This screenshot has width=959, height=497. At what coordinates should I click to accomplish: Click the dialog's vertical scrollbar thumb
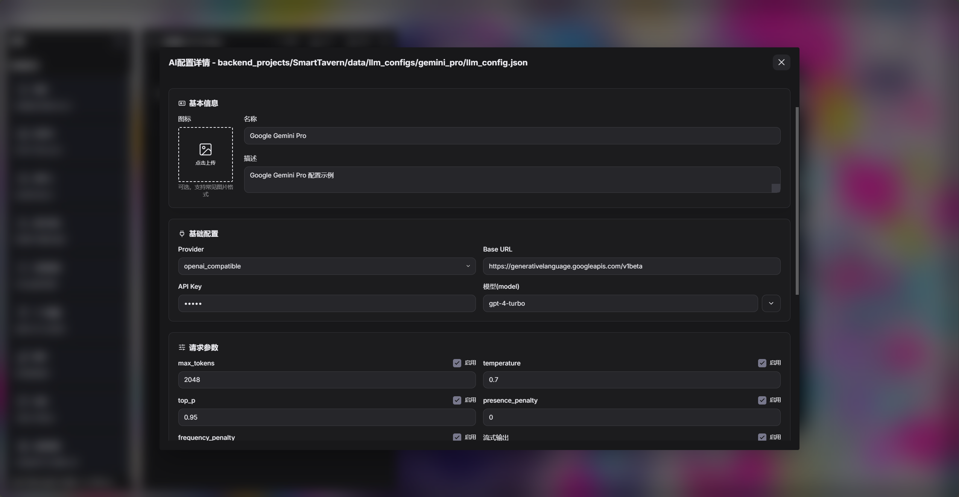pos(797,201)
